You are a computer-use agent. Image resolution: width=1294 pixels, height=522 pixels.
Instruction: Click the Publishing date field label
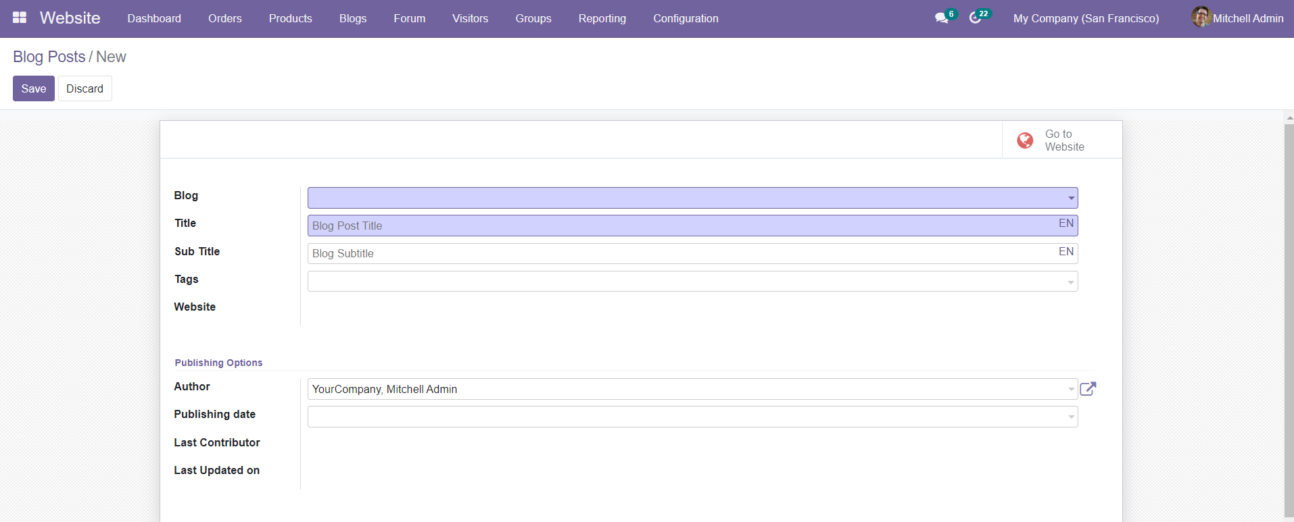[x=215, y=414]
